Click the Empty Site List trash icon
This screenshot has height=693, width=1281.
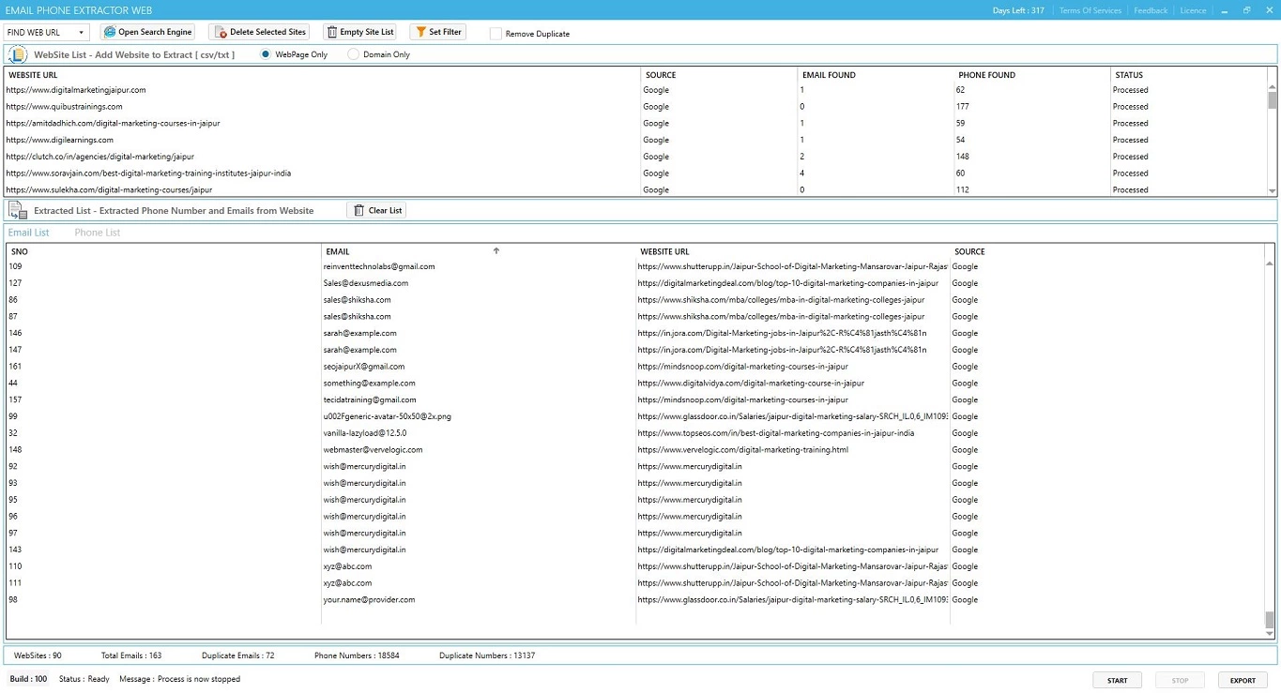[x=332, y=33]
